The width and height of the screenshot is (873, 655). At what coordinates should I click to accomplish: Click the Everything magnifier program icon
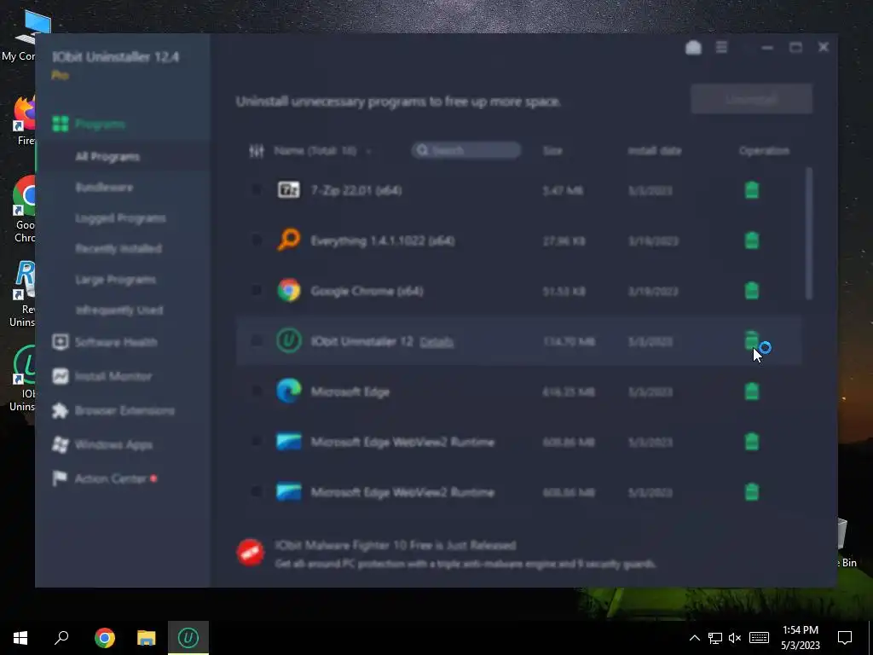(288, 240)
